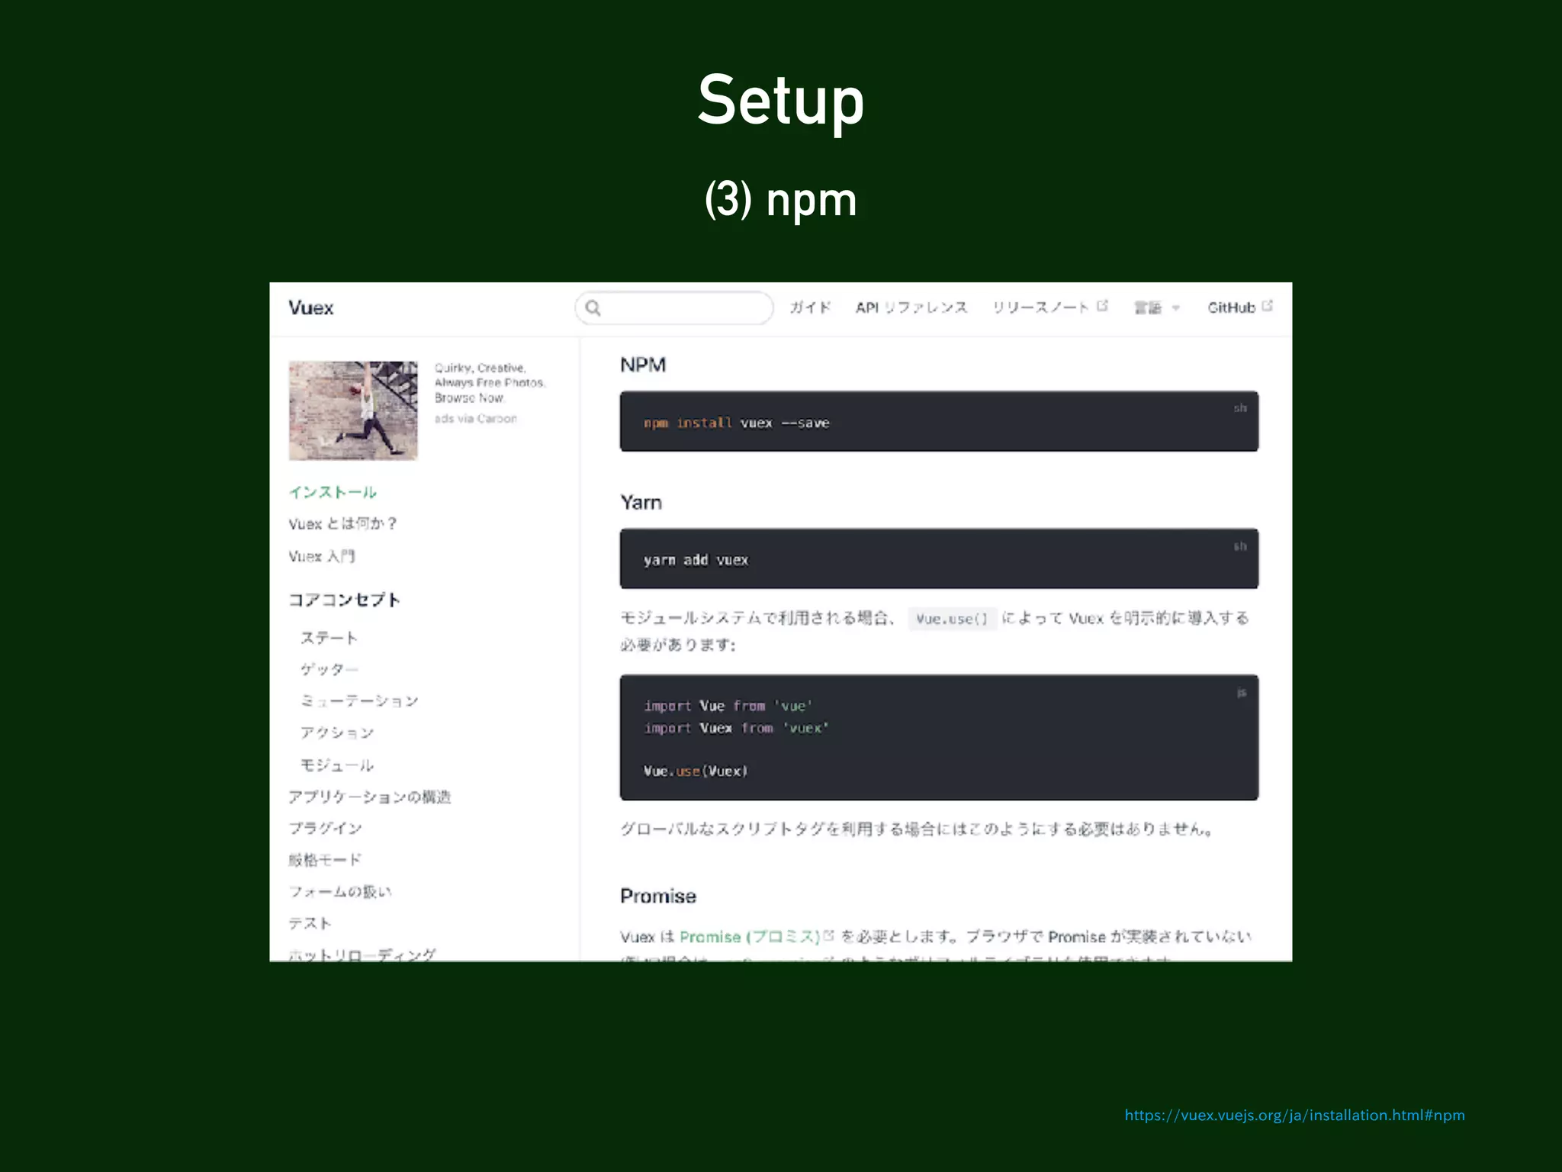
Task: Open アプリケーションの構造 sidebar page
Action: [370, 797]
